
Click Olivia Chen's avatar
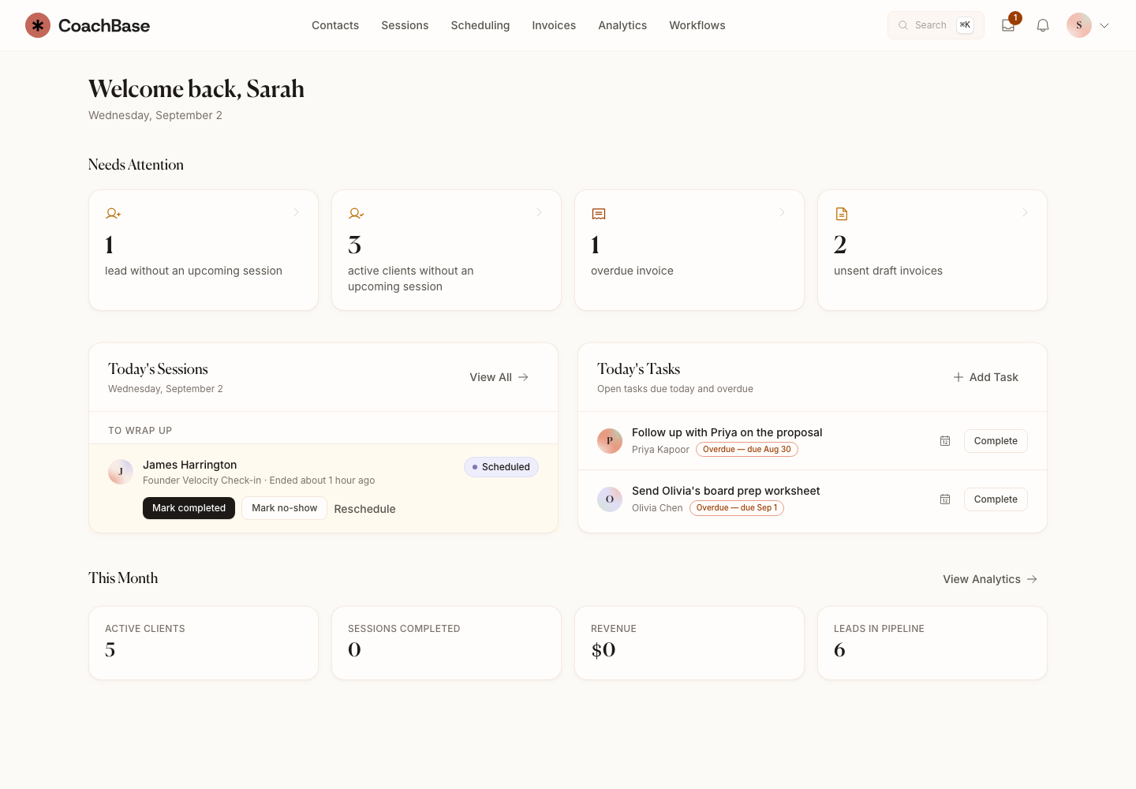(x=610, y=499)
